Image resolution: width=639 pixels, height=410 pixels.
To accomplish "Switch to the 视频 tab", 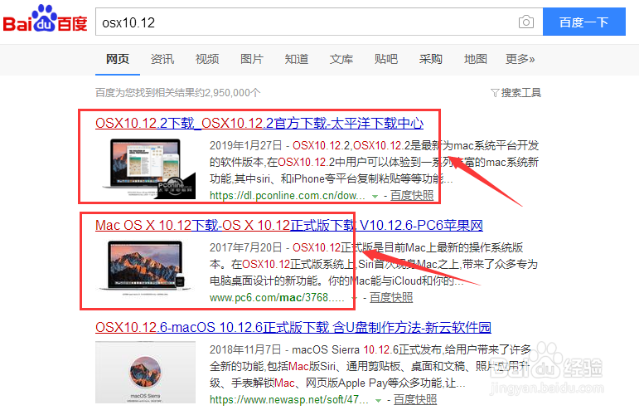I will click(x=207, y=59).
